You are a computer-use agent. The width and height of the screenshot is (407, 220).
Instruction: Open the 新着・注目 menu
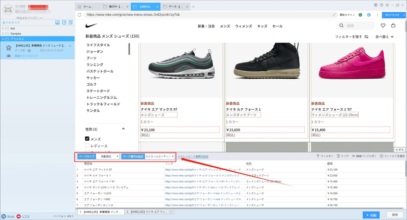pyautogui.click(x=206, y=26)
